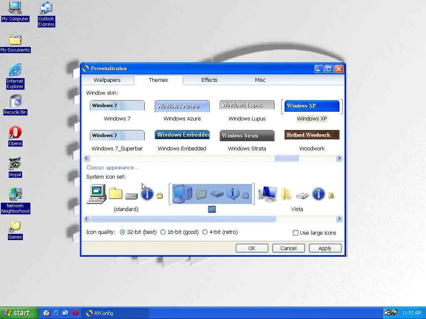
Task: Choose the XP system icon set
Action: pos(212,198)
